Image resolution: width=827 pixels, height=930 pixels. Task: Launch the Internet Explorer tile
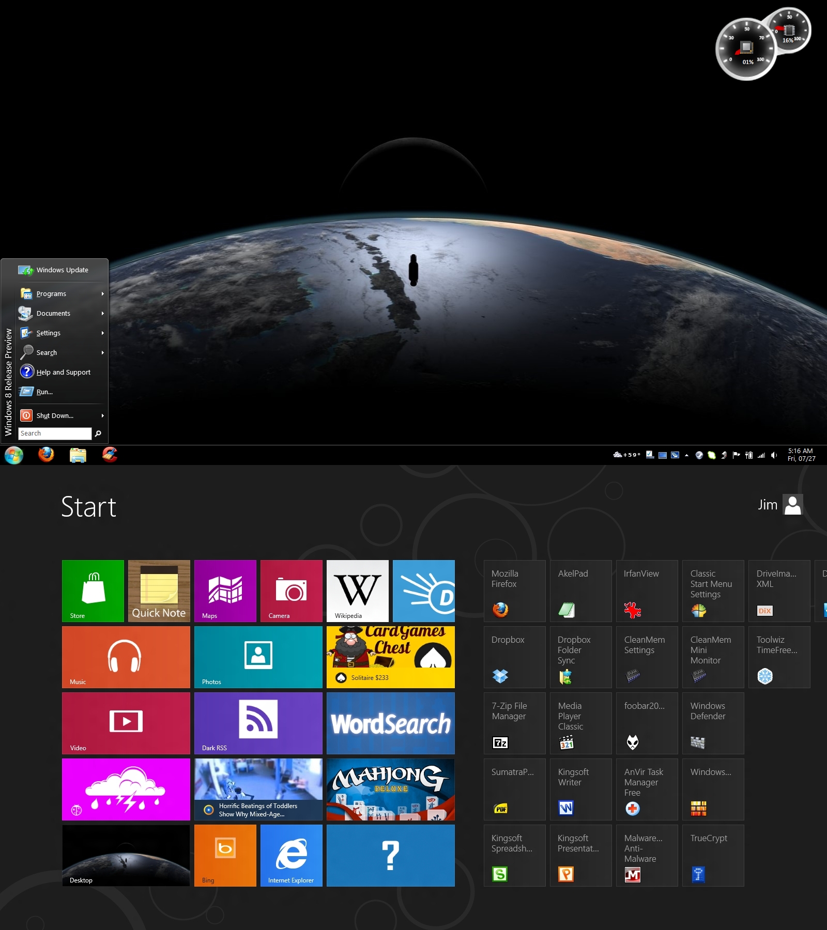pos(292,855)
